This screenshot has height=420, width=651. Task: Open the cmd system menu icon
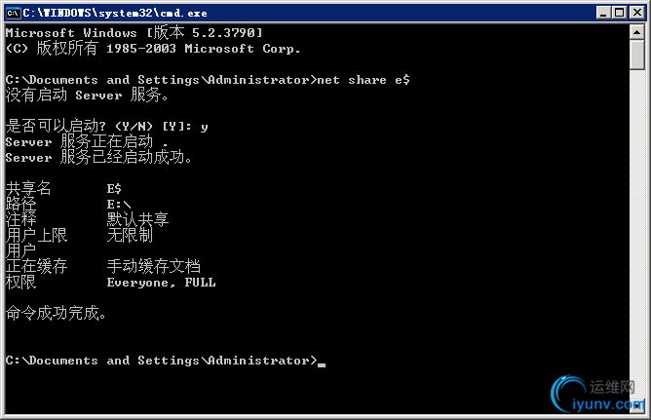tap(14, 13)
